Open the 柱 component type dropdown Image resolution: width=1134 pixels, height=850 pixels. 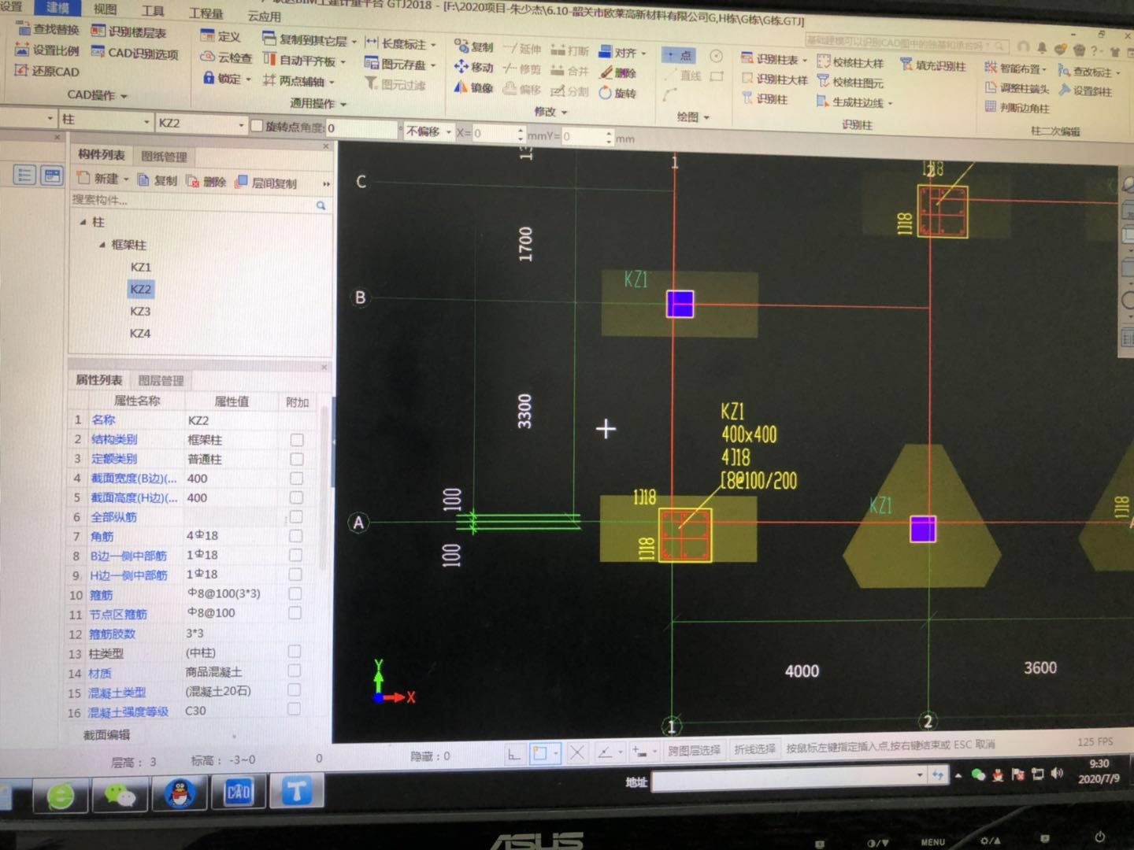[146, 122]
